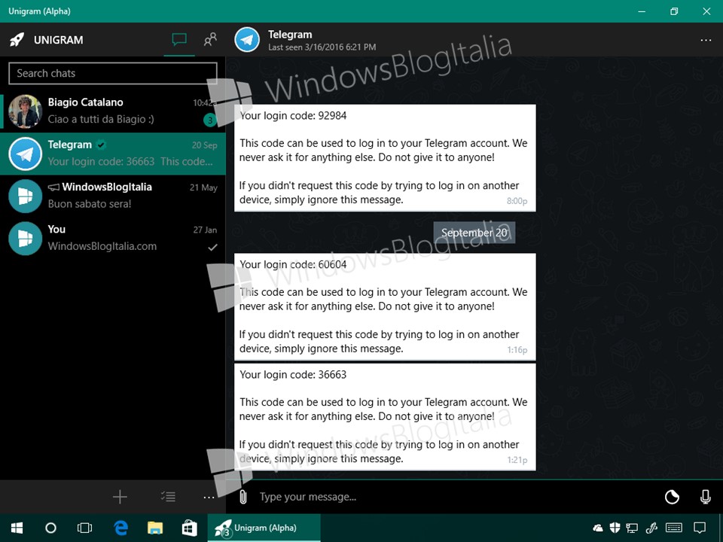The image size is (723, 542).
Task: Open the OneDrive tray icon
Action: coord(597,528)
